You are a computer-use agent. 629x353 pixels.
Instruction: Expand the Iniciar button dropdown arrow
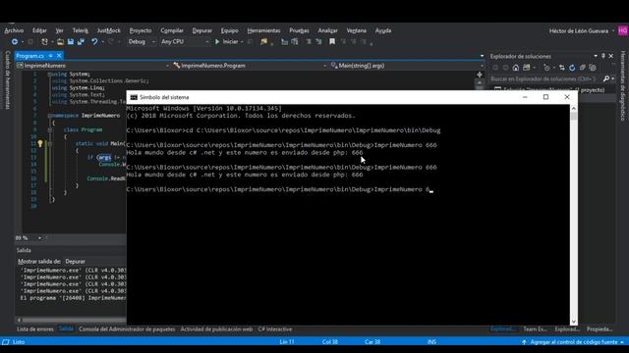click(242, 42)
